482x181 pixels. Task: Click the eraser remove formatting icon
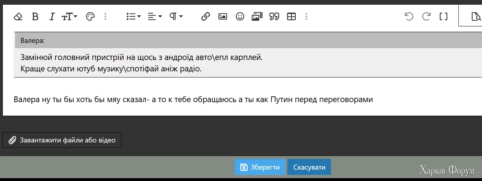[18, 16]
